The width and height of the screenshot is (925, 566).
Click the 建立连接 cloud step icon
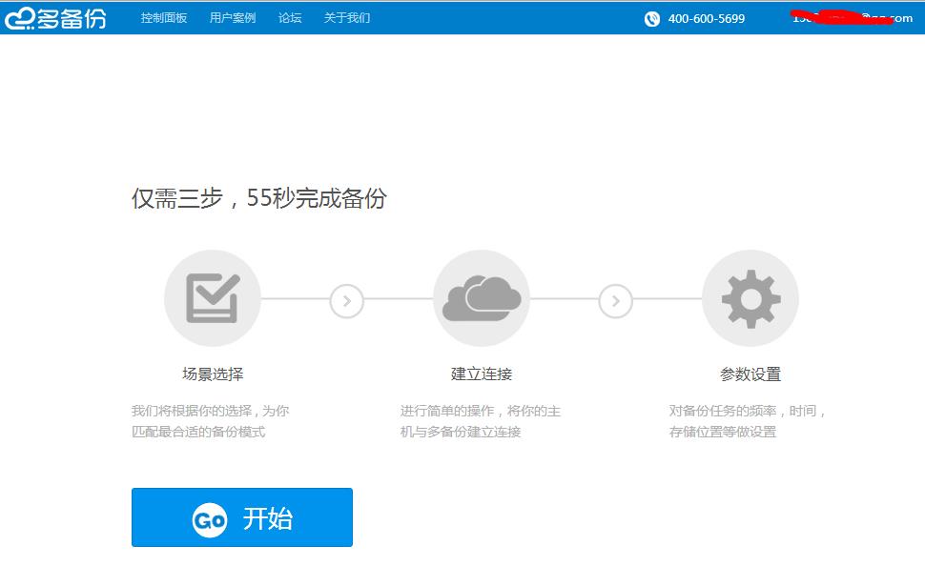[x=482, y=298]
